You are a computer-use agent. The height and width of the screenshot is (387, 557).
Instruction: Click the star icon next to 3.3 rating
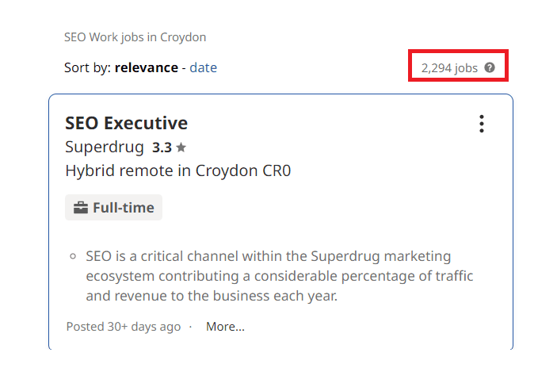pyautogui.click(x=181, y=147)
